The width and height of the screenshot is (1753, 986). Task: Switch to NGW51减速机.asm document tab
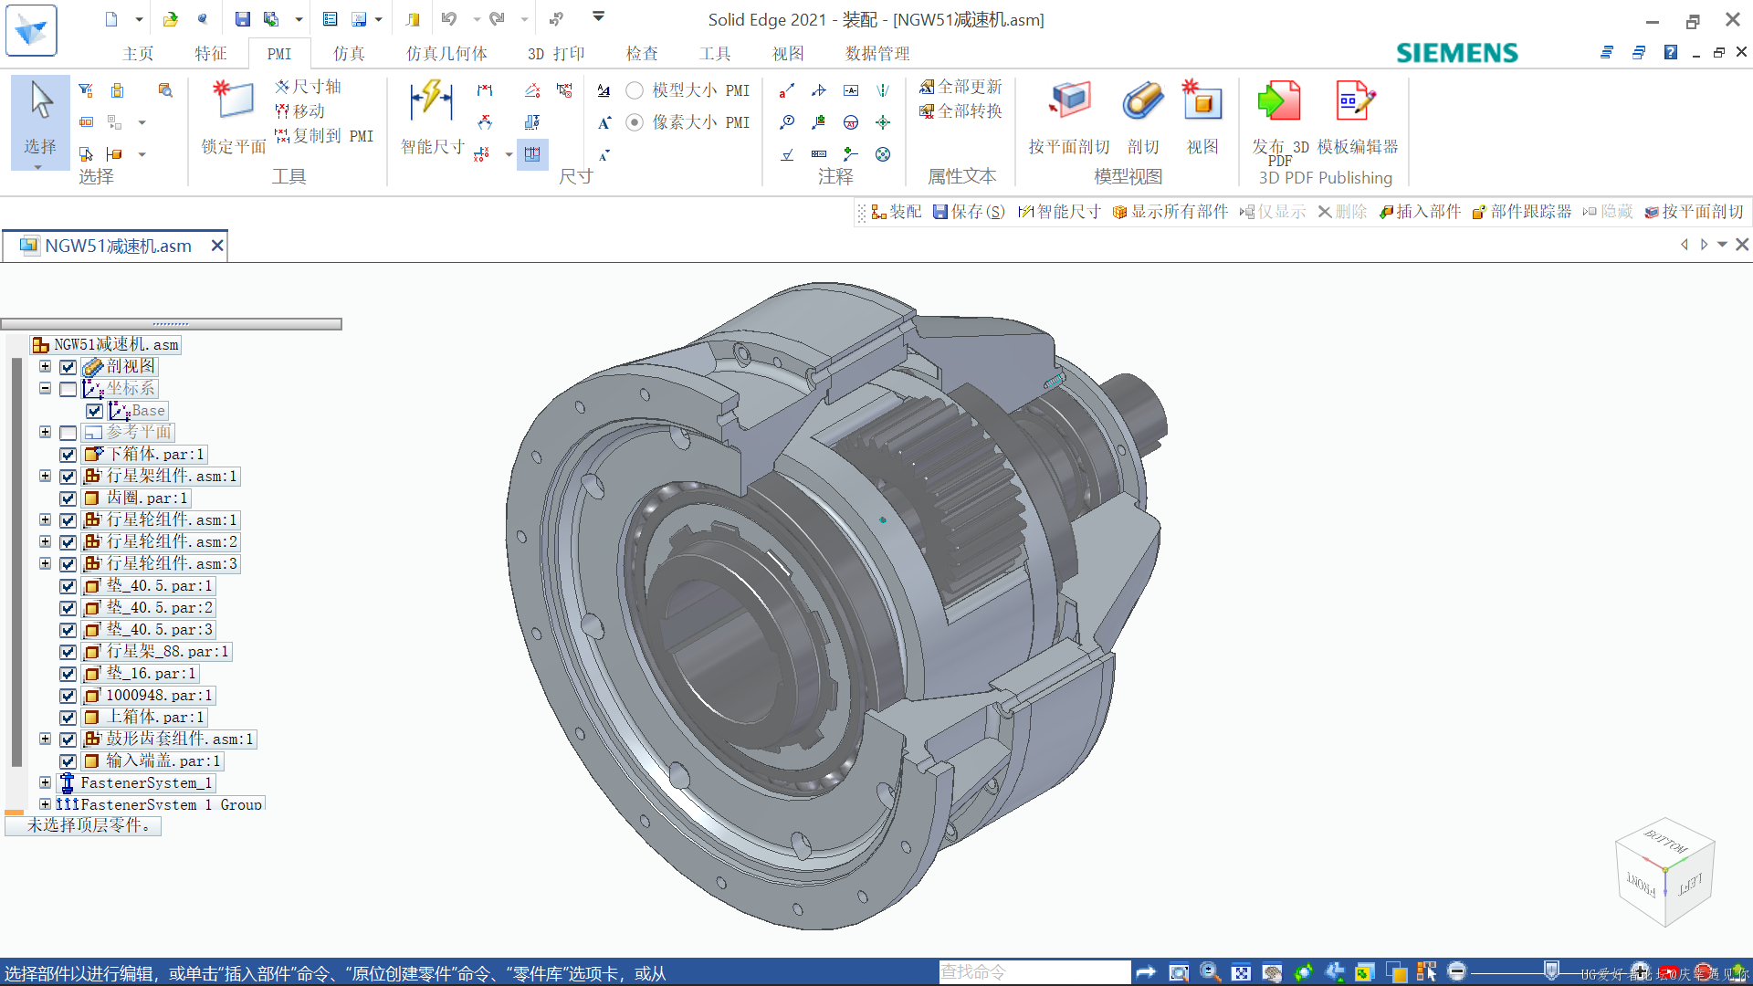tap(116, 246)
